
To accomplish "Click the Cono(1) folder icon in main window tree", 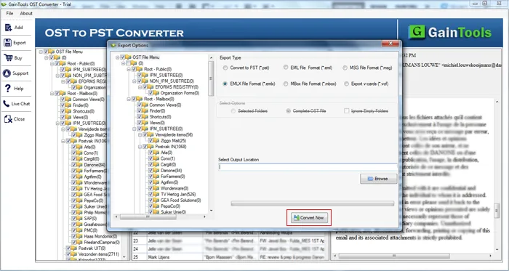I will pos(80,153).
